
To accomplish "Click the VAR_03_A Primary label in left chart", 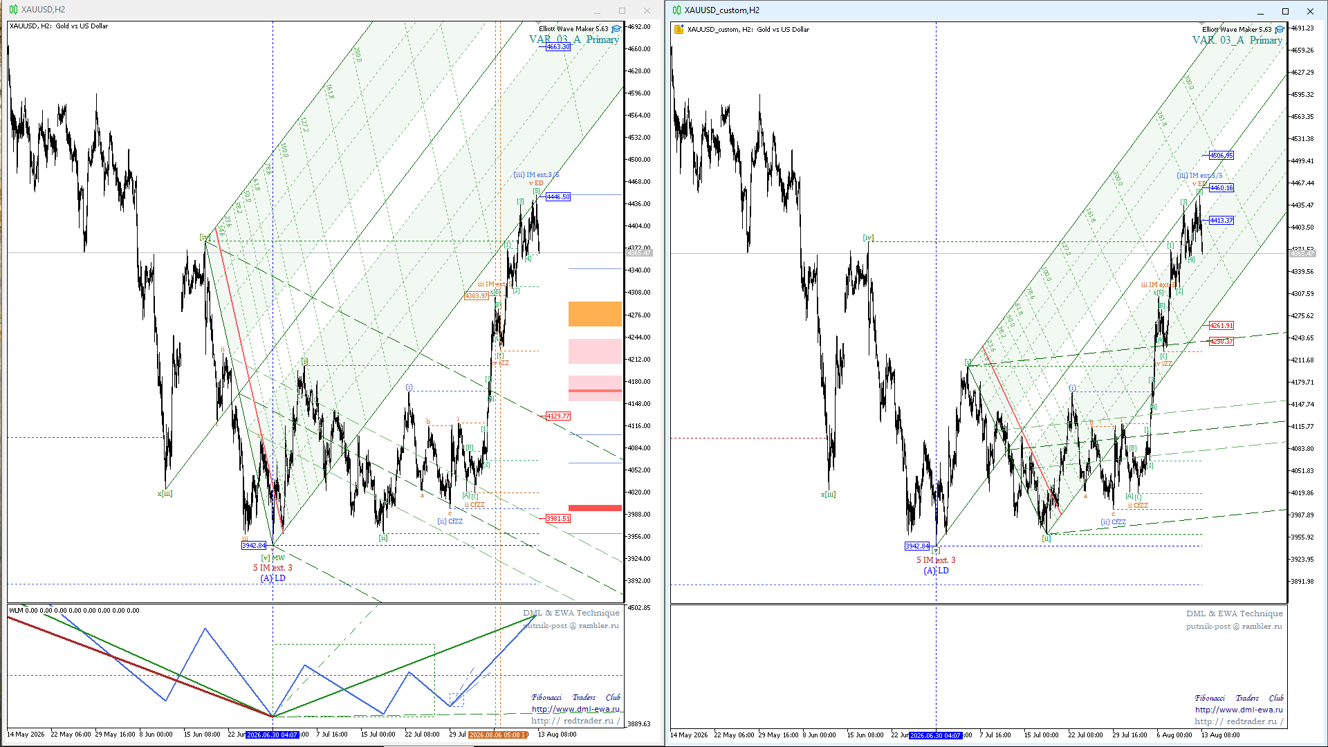I will 574,39.
